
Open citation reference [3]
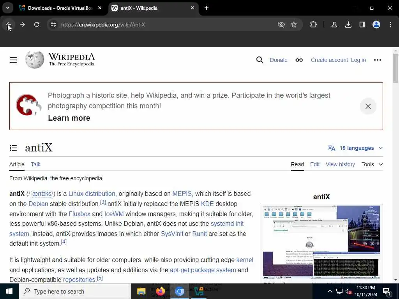click(103, 202)
